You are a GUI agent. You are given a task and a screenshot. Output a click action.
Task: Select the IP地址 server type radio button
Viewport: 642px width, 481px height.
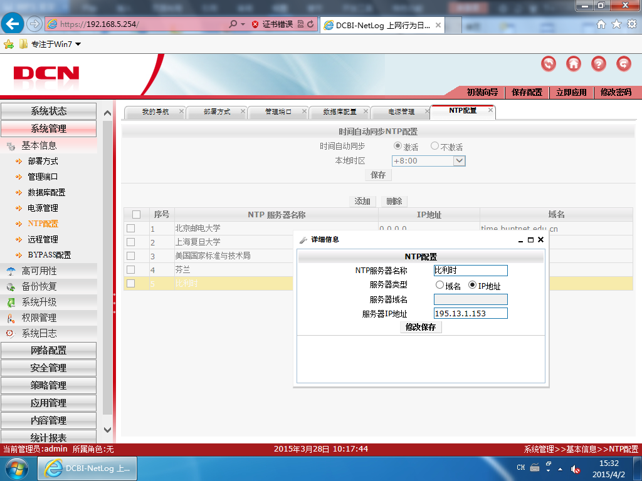coord(472,285)
